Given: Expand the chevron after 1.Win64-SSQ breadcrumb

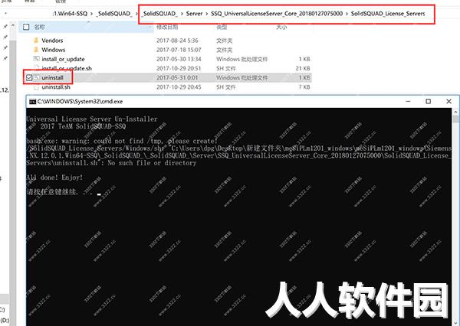Looking at the screenshot, I should [92, 14].
